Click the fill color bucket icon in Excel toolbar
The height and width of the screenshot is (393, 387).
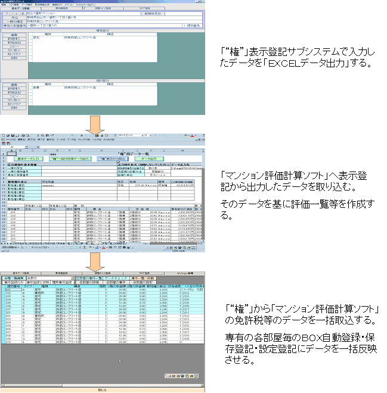point(185,136)
